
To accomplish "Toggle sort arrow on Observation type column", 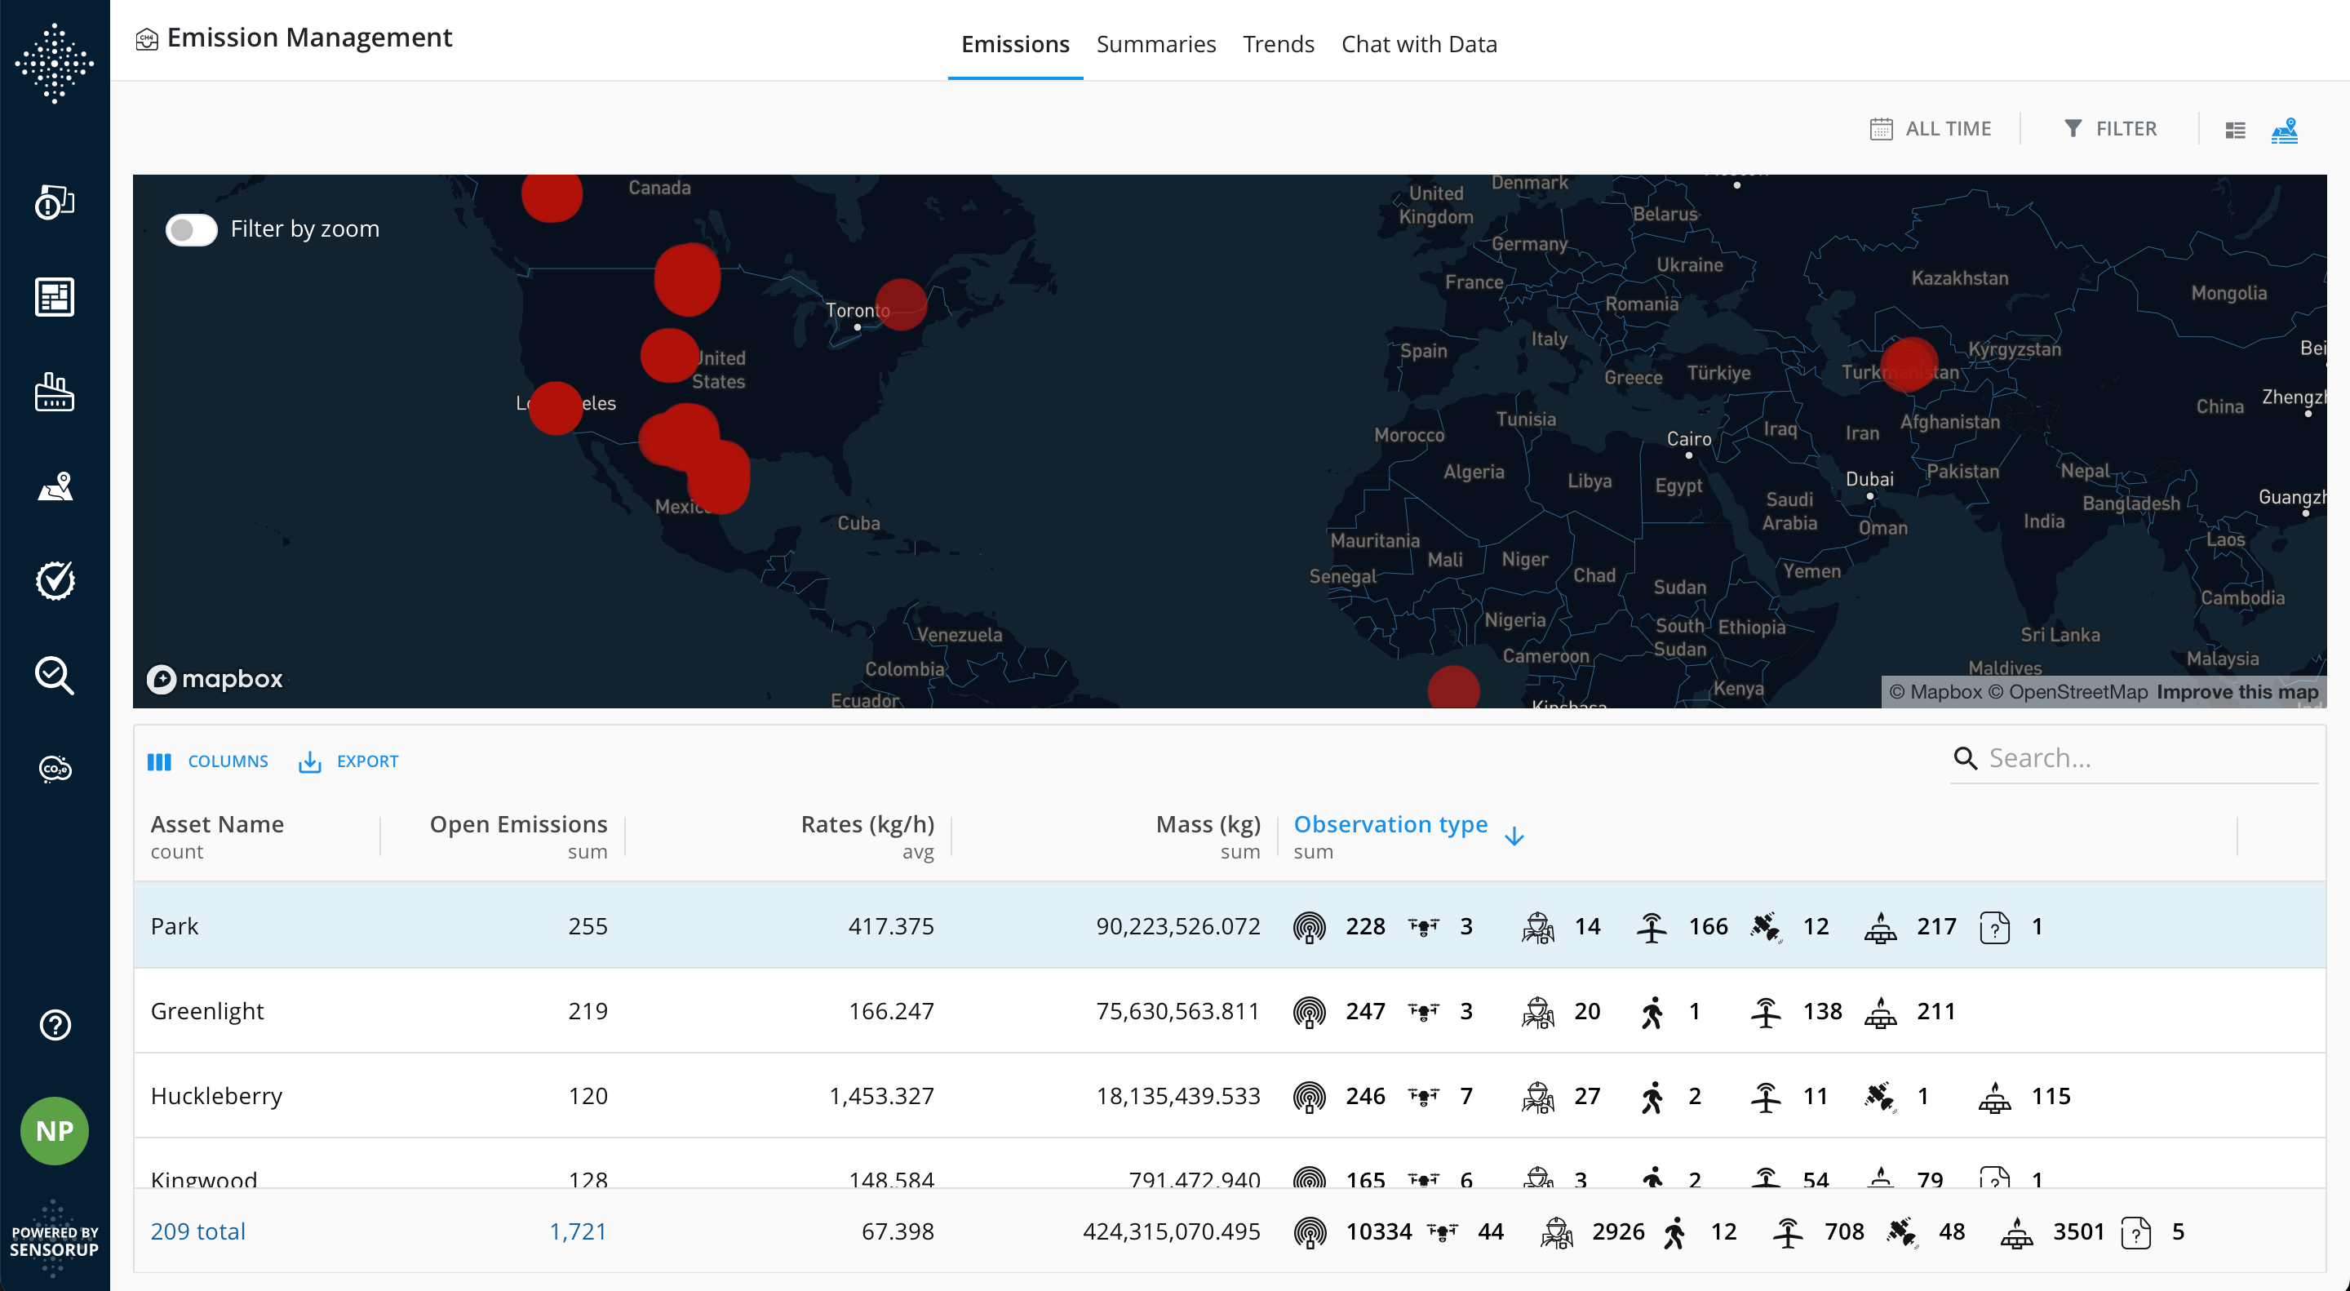I will pos(1514,836).
